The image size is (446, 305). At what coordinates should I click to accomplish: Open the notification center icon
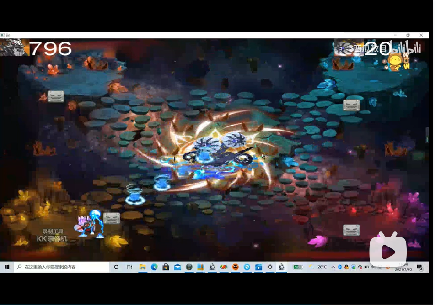click(x=420, y=267)
